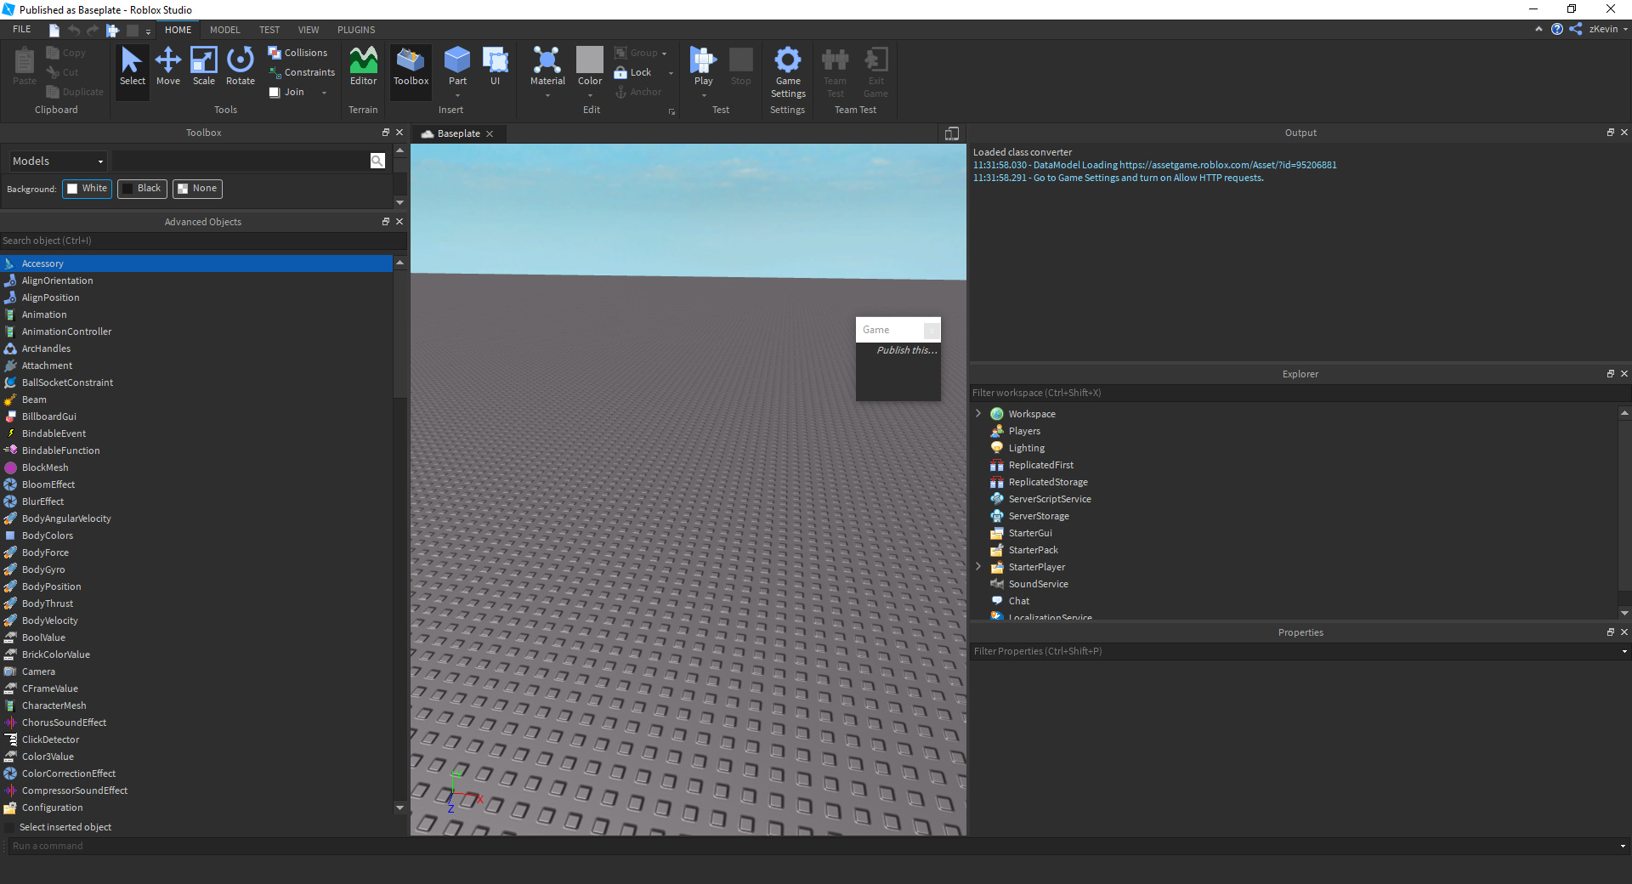Switch to the VIEW ribbon tab
The height and width of the screenshot is (884, 1632).
point(309,30)
